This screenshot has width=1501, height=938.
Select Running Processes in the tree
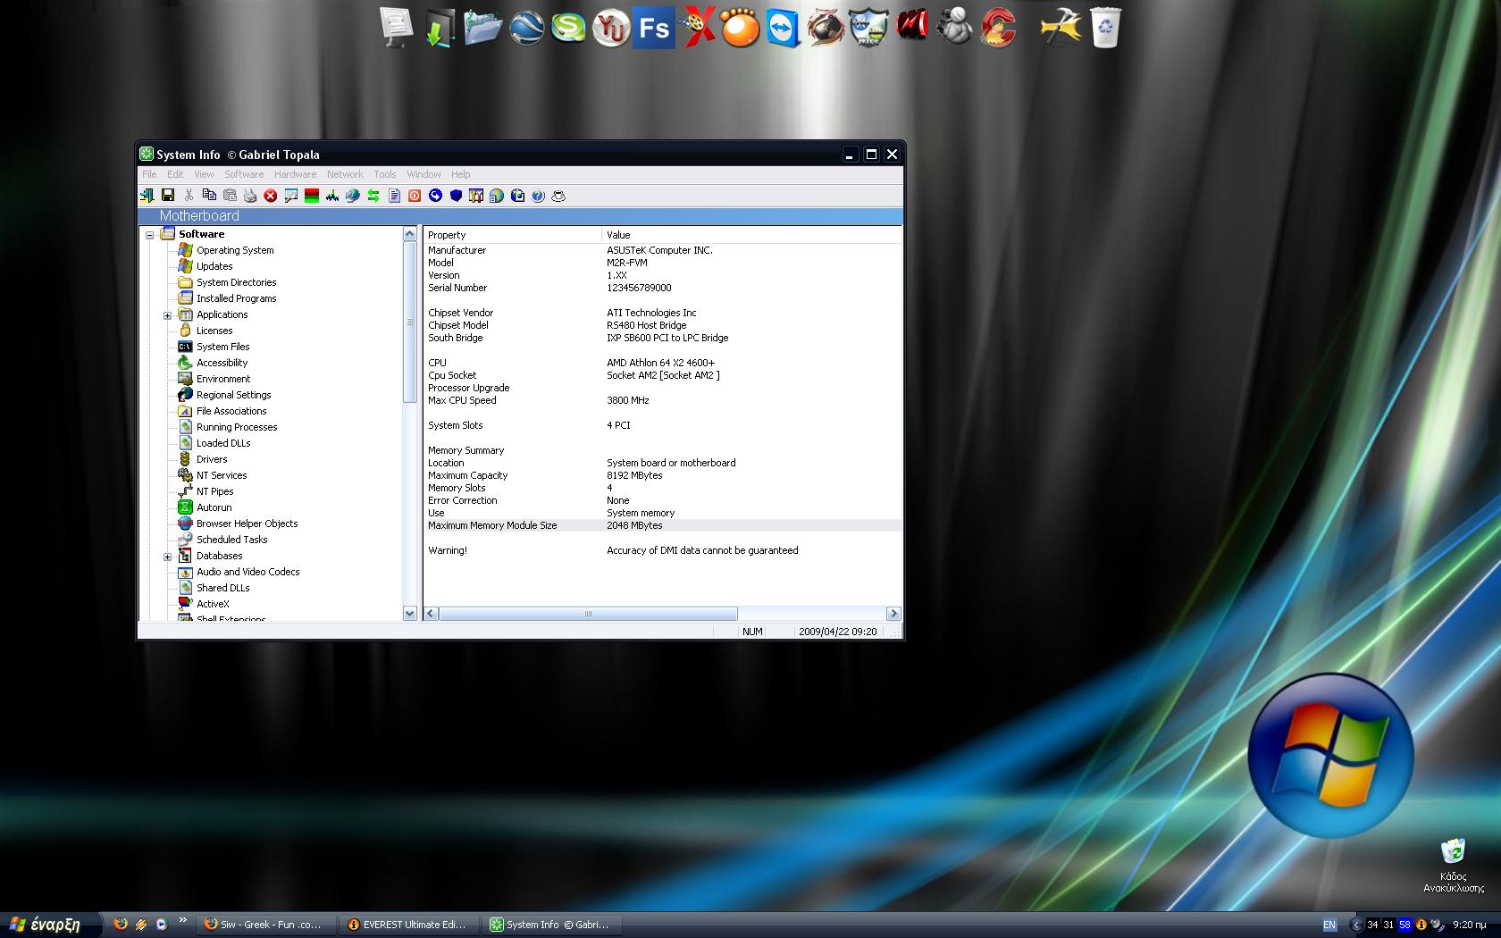[x=237, y=427]
